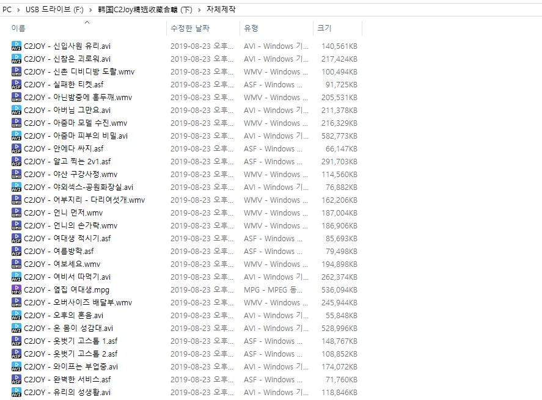This screenshot has height=400, width=542.
Task: Click the date cell in the 174,072KB row
Action: click(202, 366)
